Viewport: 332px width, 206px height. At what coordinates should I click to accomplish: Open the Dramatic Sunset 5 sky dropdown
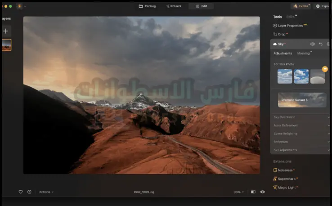(302, 100)
